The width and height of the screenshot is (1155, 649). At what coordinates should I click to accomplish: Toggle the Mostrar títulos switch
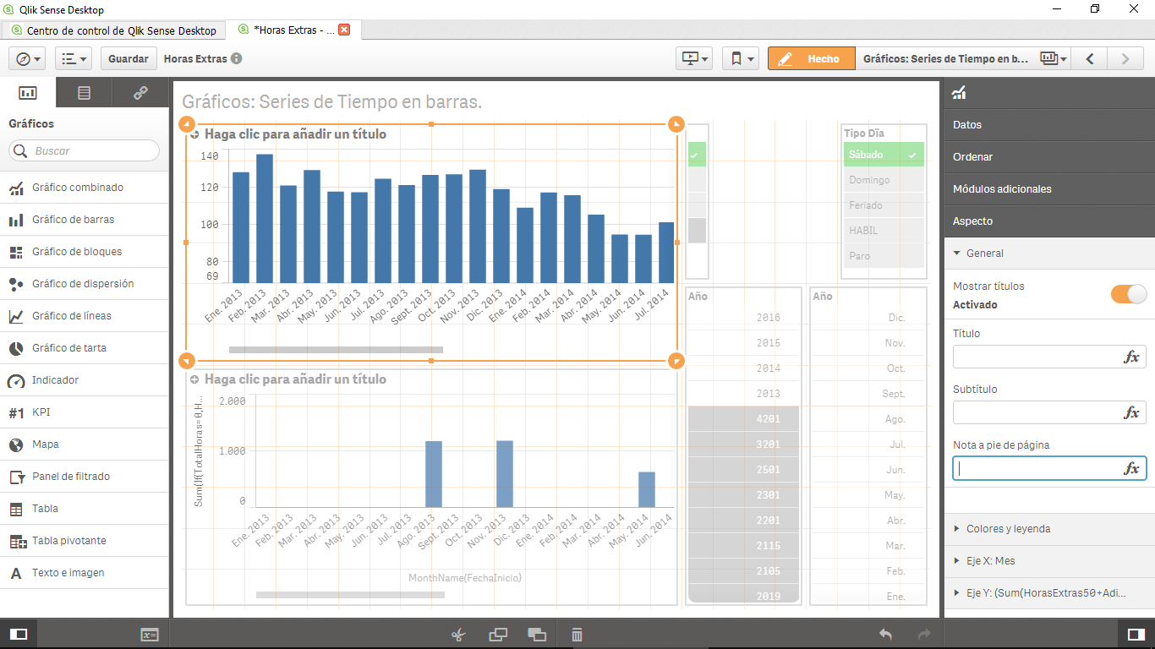(x=1129, y=294)
